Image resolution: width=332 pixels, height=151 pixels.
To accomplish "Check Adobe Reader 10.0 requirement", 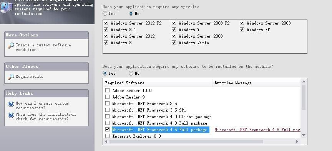I will (107, 90).
